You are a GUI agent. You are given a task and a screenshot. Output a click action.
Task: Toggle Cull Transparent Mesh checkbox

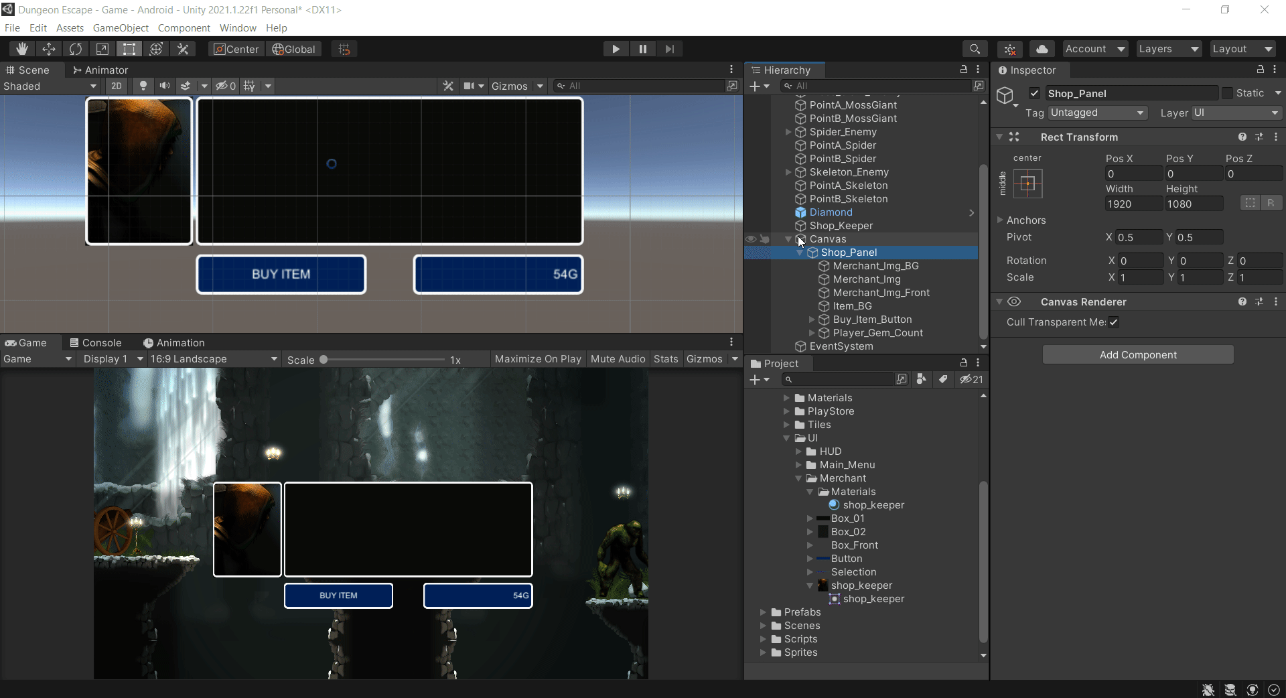[x=1113, y=322]
